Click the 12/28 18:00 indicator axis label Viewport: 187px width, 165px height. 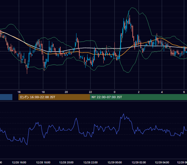[43, 162]
